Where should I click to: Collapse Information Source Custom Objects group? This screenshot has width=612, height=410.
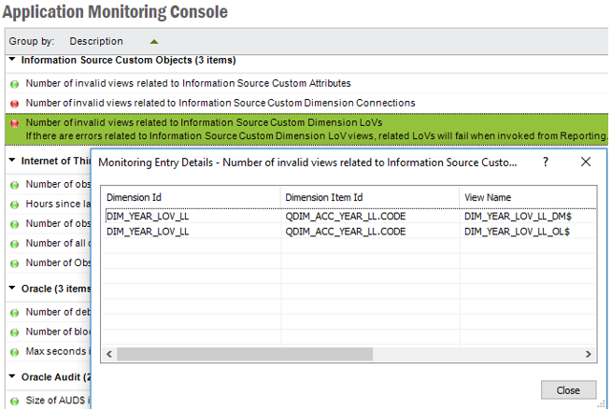coord(12,60)
